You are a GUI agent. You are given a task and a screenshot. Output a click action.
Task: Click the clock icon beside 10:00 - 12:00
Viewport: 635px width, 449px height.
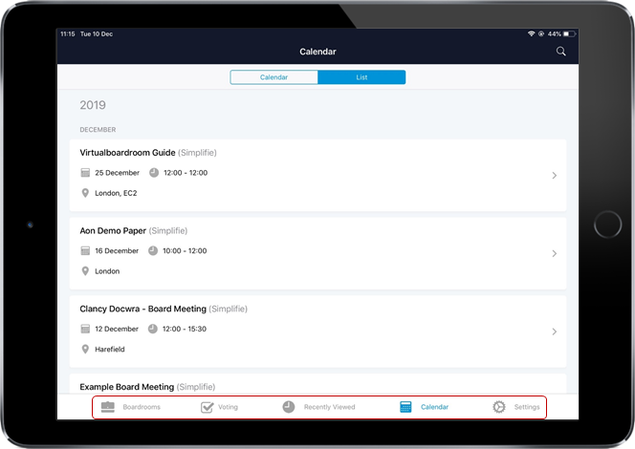[x=153, y=251]
